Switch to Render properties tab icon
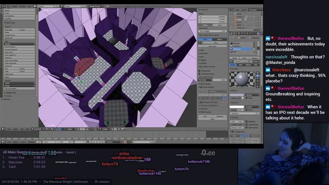This screenshot has height=185, width=329. click(236, 33)
